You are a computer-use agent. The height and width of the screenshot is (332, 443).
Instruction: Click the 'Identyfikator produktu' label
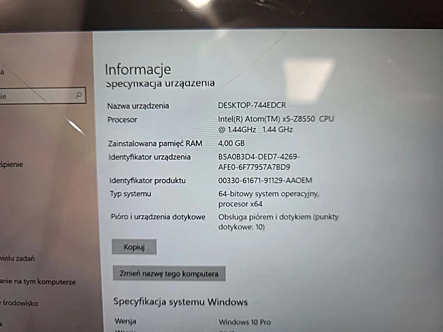coord(148,181)
